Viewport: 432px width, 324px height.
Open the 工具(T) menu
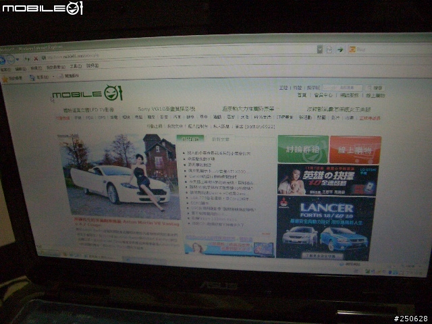pos(76,66)
